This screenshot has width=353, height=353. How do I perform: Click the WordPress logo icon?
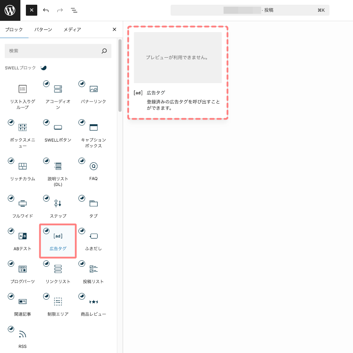[x=10, y=10]
